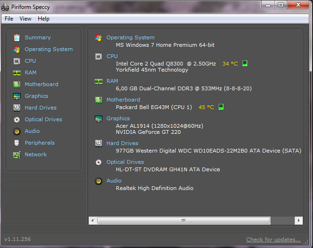Image resolution: width=313 pixels, height=248 pixels.
Task: Open the Optical Drives heading link in summary
Action: [x=125, y=162]
